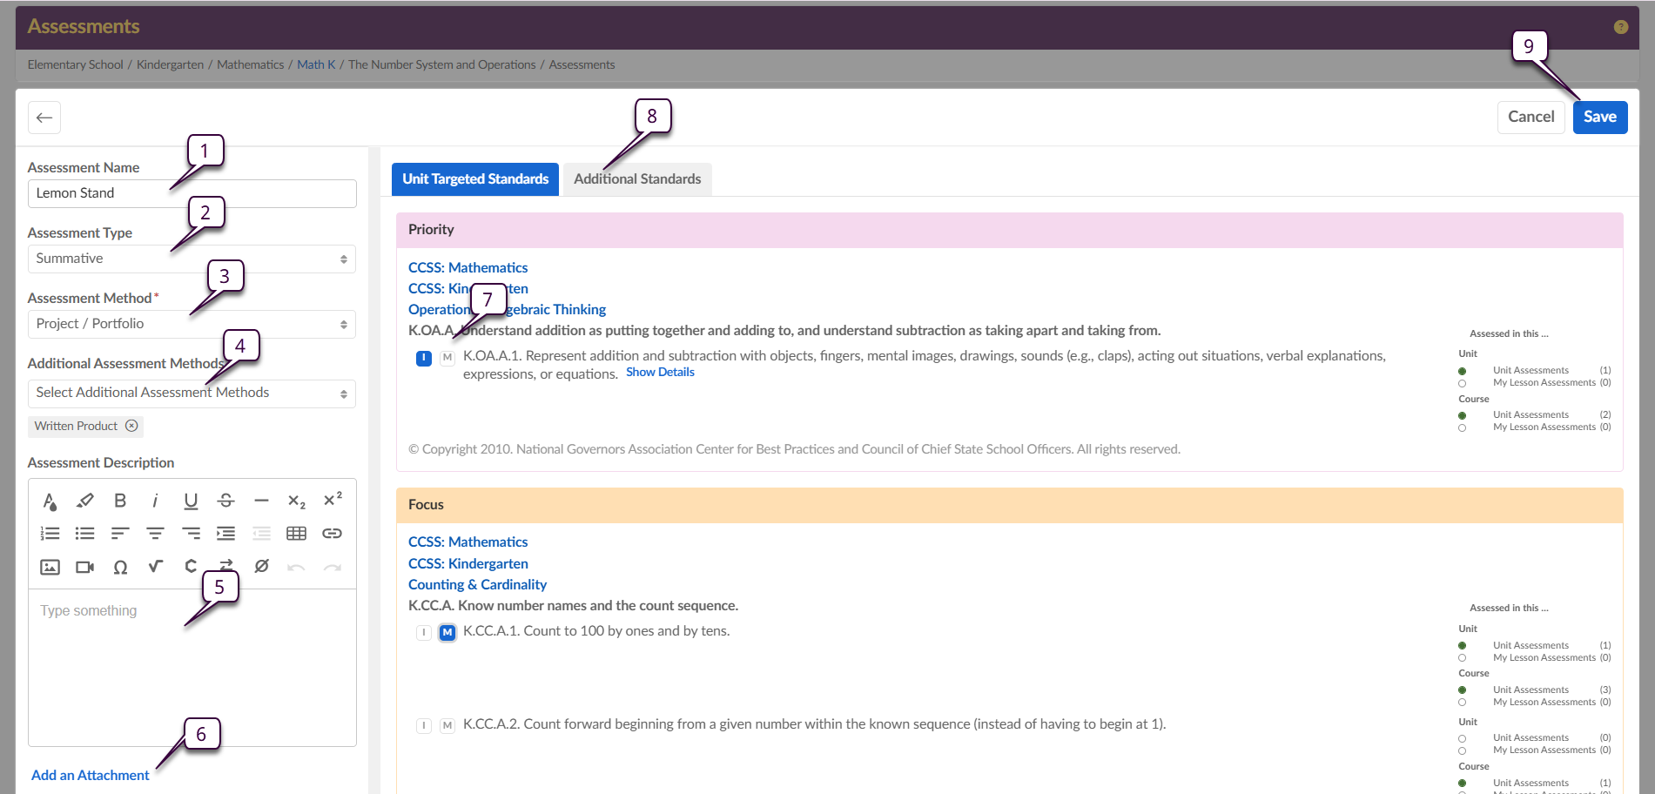Click the Add an Attachment link
The width and height of the screenshot is (1655, 794).
[x=91, y=775]
